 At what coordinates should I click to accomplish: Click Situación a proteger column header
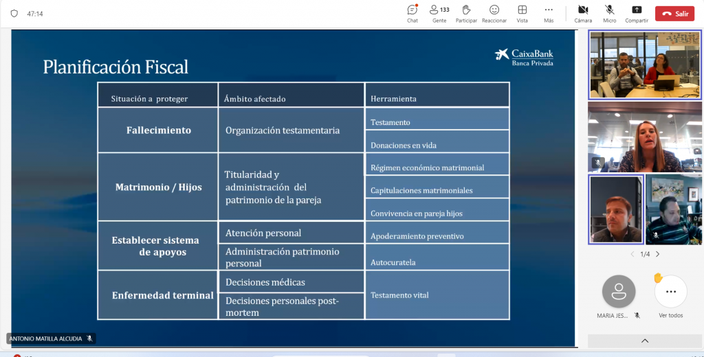click(x=158, y=95)
